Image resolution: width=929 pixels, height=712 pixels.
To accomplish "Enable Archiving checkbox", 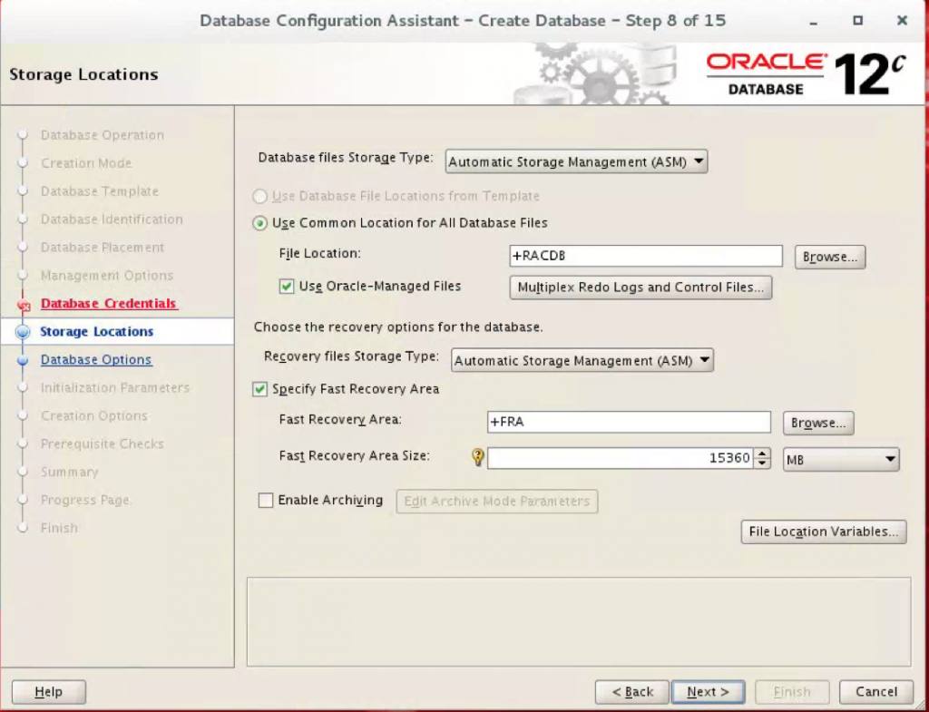I will (266, 501).
